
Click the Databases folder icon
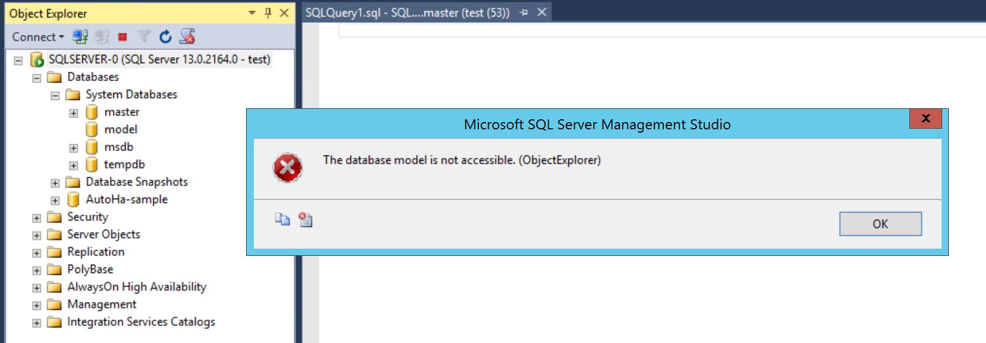pos(54,77)
